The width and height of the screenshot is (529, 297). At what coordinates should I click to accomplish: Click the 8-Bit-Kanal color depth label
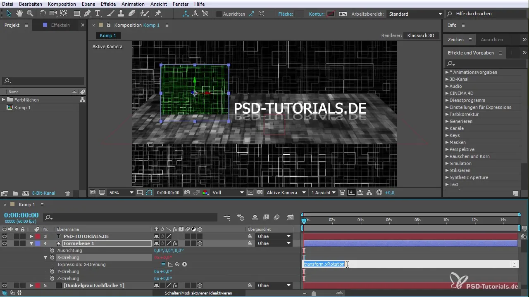[x=44, y=193]
